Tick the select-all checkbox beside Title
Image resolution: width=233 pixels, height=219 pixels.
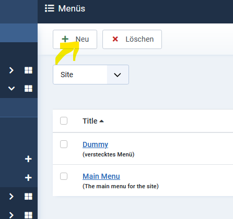point(64,121)
